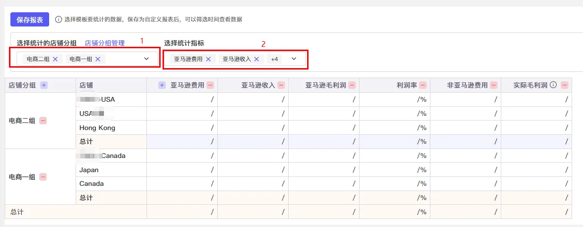Remove the 实际毛利润 column with minus icon
The width and height of the screenshot is (583, 227).
pos(565,85)
